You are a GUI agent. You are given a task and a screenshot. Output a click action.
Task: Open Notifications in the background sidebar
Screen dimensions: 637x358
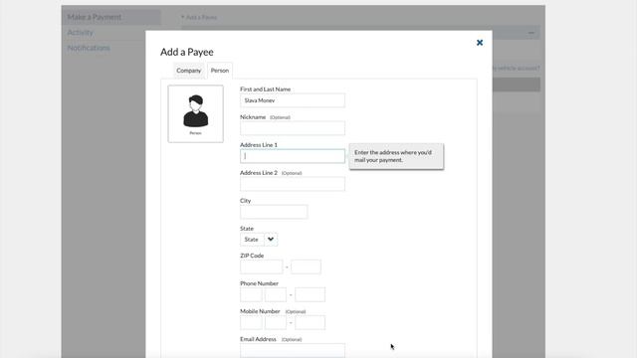coord(89,48)
